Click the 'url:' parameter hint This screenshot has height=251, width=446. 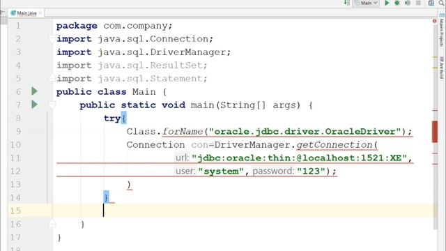click(x=183, y=158)
